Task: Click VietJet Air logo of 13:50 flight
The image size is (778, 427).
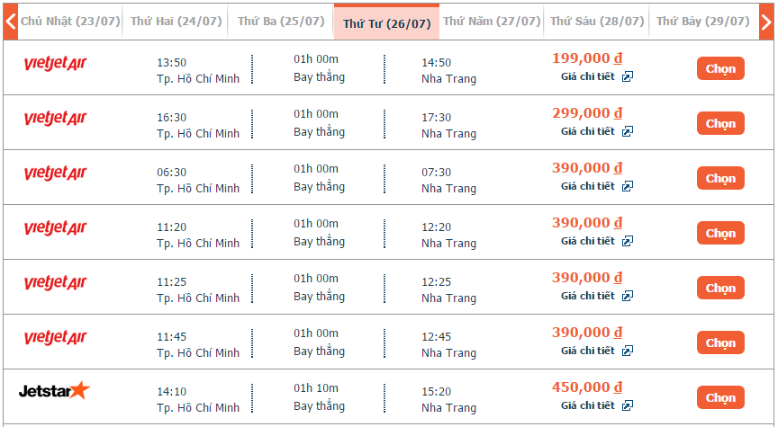Action: 55,64
